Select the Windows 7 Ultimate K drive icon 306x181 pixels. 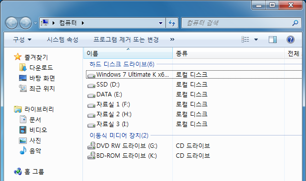[91, 75]
